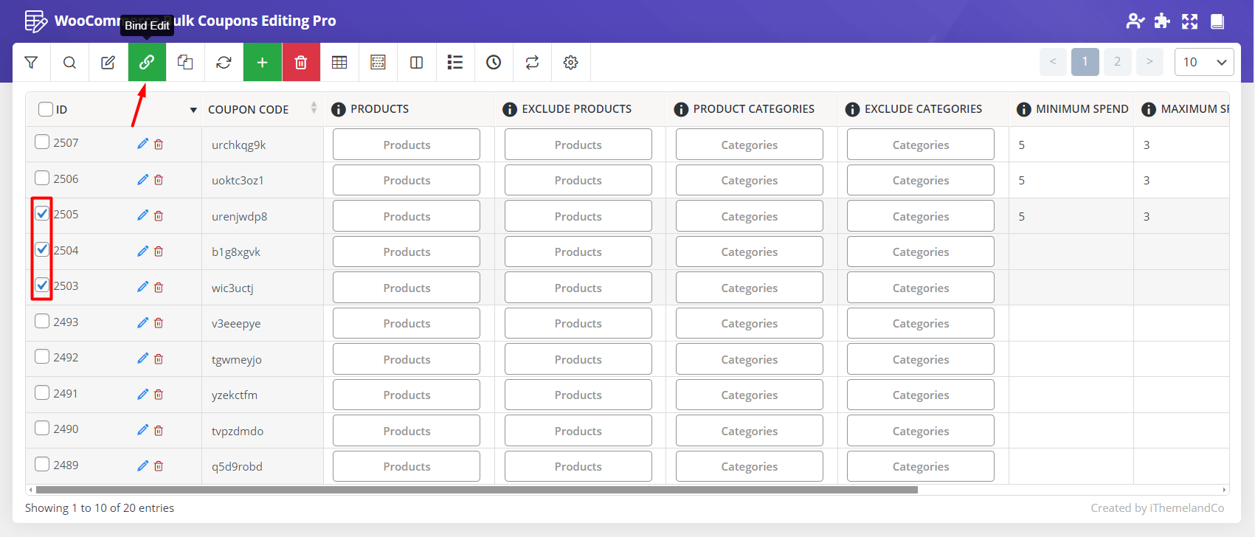1255x537 pixels.
Task: Click the green add new coupon button
Action: (x=262, y=63)
